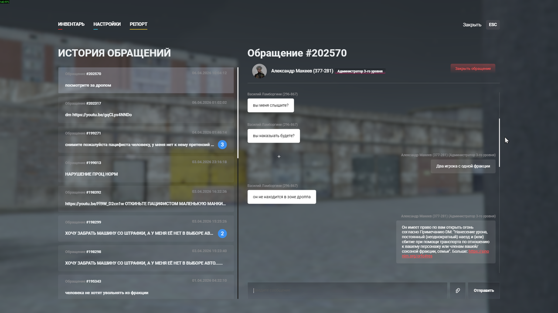Select the РЕПОРТ tab

pyautogui.click(x=138, y=24)
